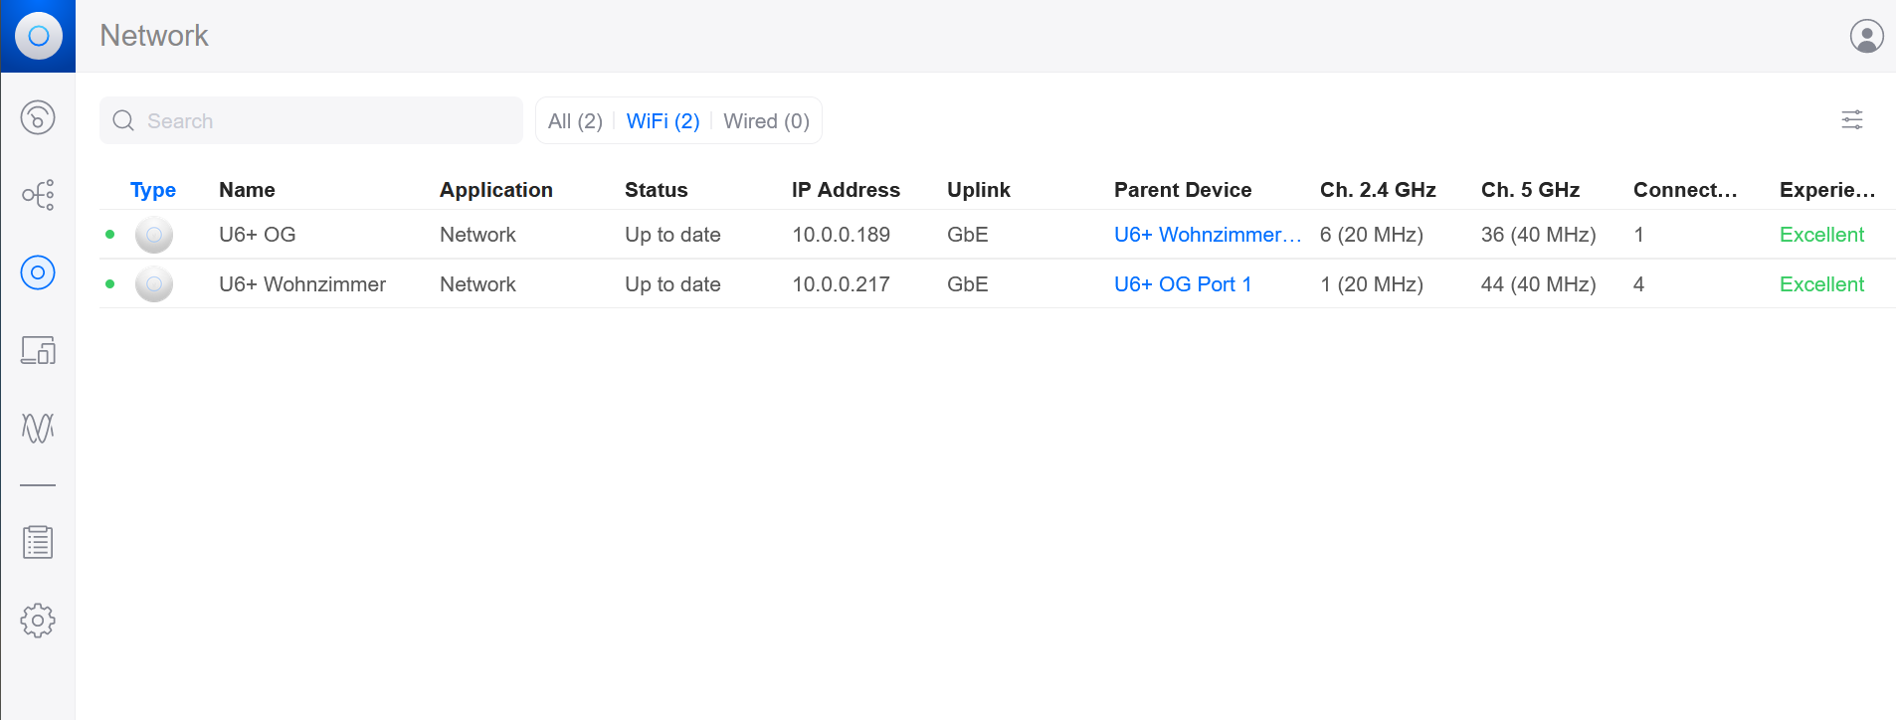Screen dimensions: 1896x720
Task: Select the WiFi (2) tab
Action: (x=663, y=121)
